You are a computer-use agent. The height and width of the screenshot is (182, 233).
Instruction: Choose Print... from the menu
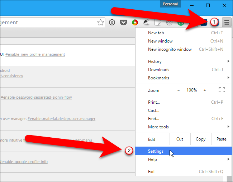click(x=184, y=102)
